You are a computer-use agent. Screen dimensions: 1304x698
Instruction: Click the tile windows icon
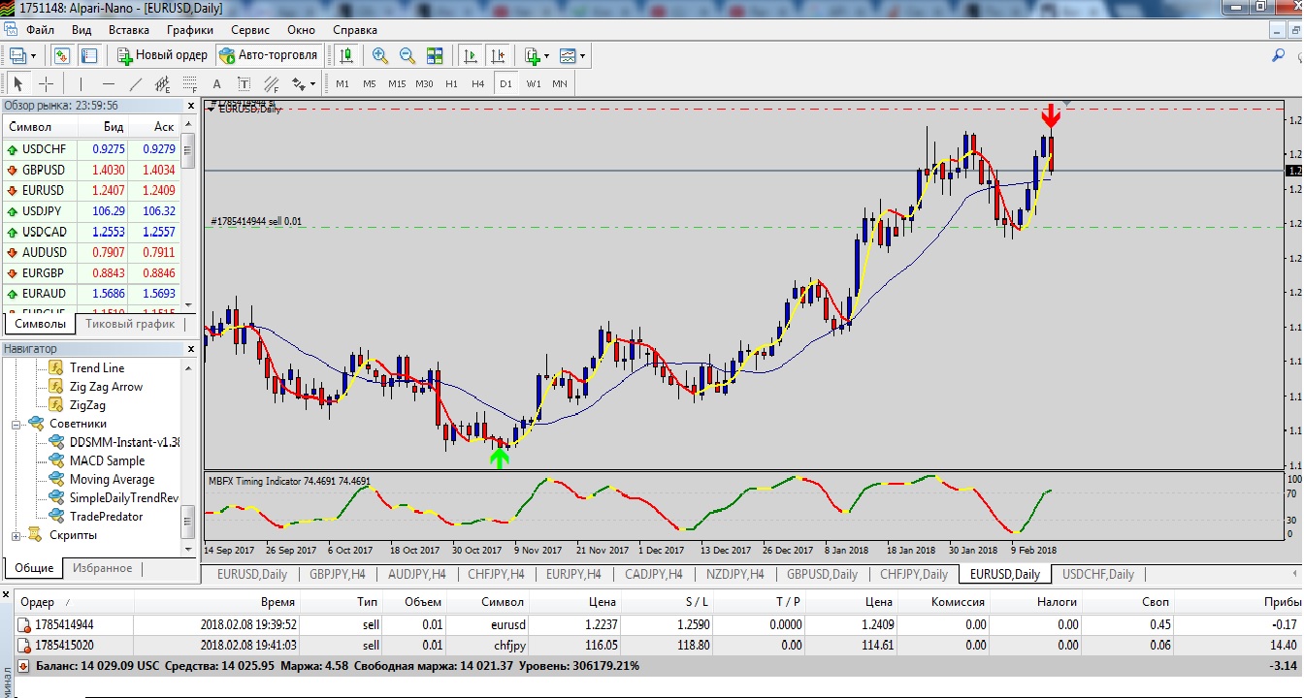pyautogui.click(x=435, y=55)
